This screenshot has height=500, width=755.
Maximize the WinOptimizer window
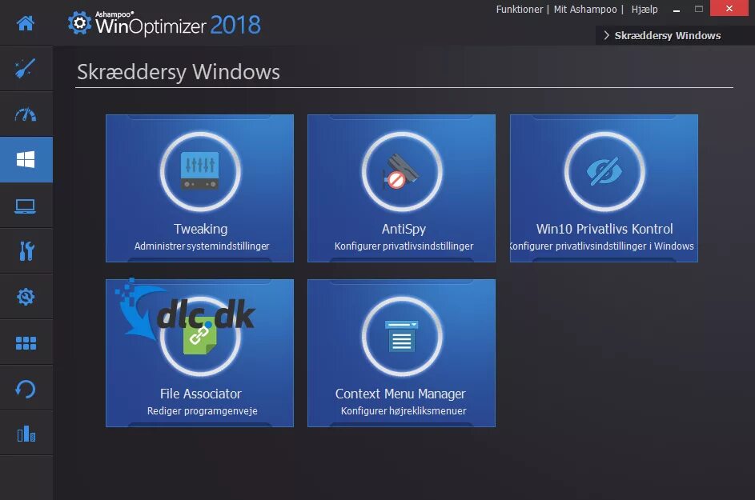699,9
